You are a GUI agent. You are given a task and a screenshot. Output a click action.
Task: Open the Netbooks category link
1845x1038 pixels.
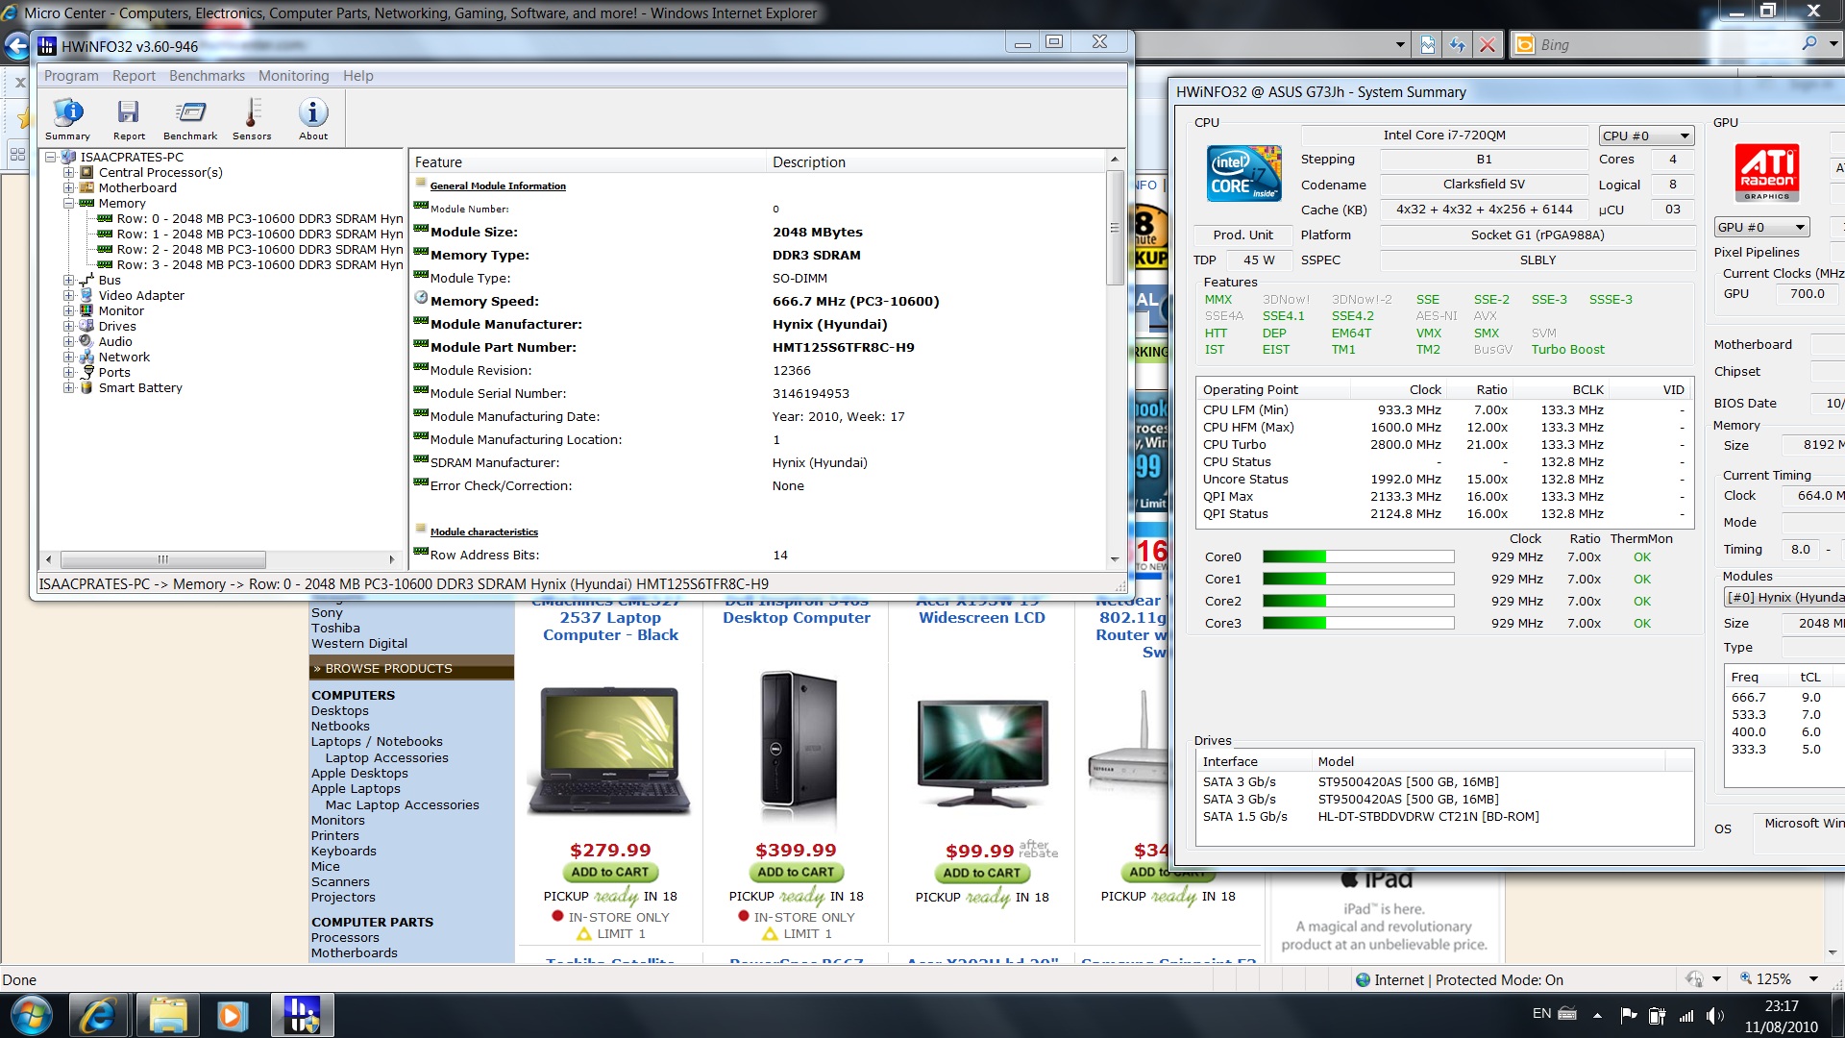tap(340, 727)
